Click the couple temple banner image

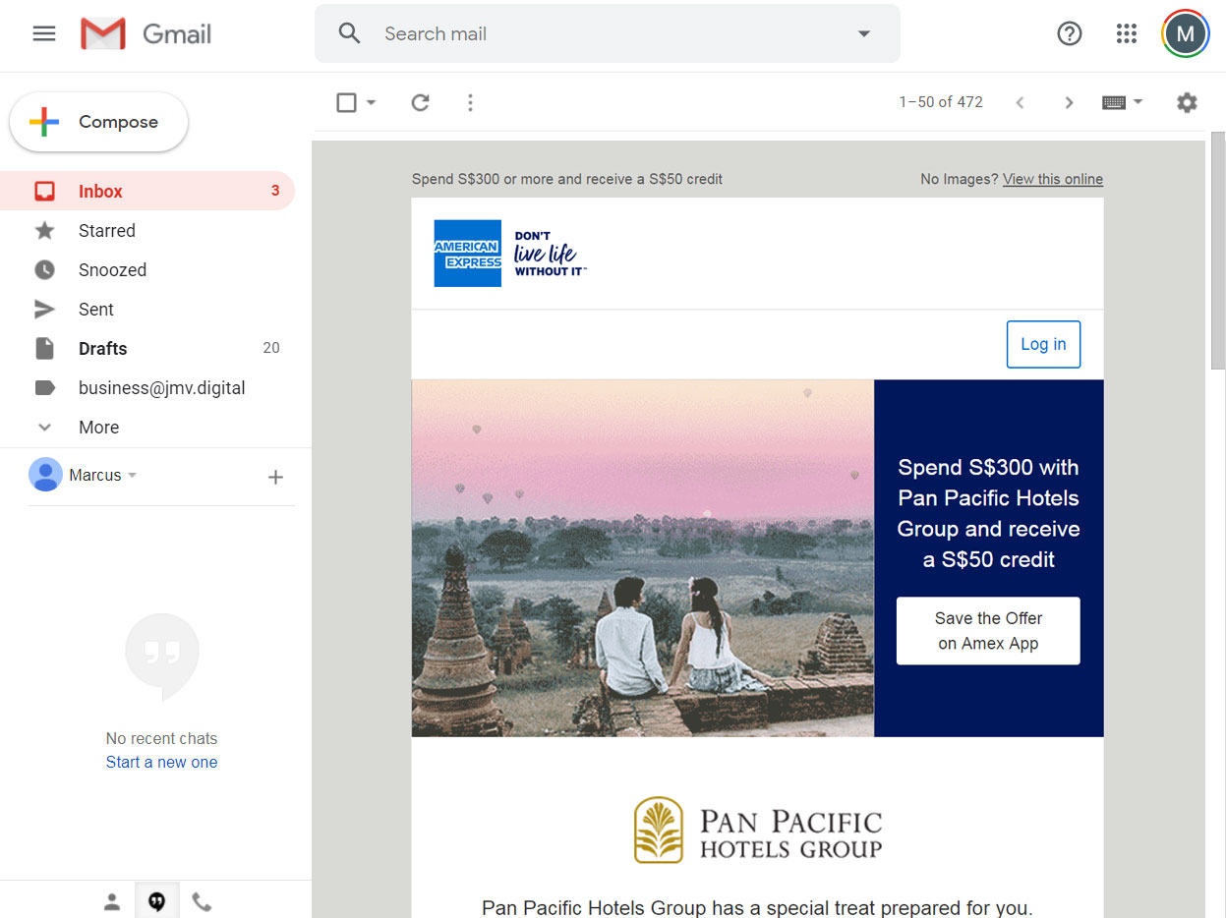click(x=643, y=558)
